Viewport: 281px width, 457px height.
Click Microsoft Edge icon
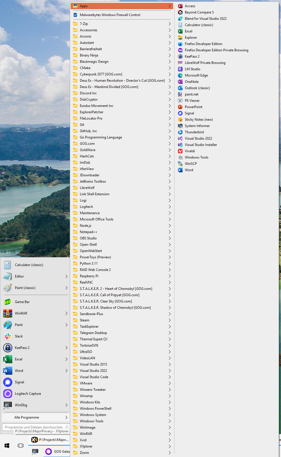click(x=180, y=75)
